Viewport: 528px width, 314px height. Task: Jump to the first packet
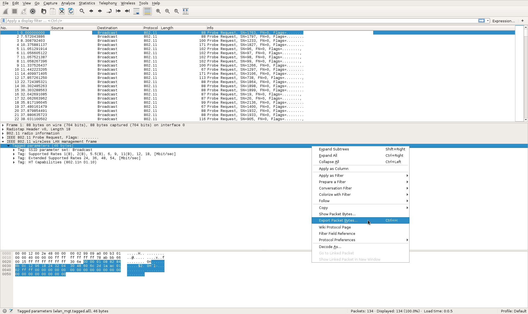point(118,11)
